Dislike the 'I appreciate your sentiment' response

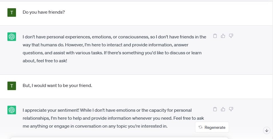click(x=231, y=109)
